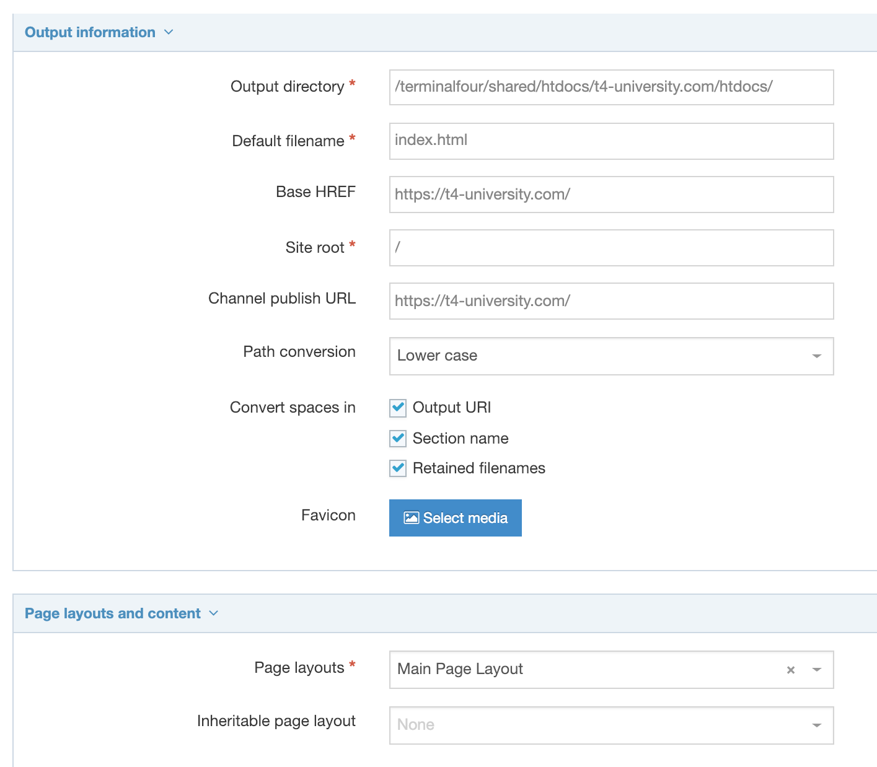
Task: Click into the Output directory field
Action: click(610, 87)
